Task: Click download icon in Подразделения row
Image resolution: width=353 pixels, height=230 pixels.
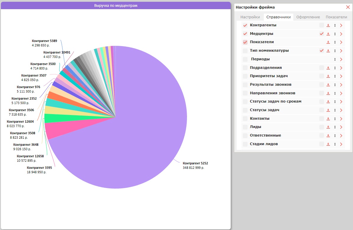Action: click(x=328, y=68)
